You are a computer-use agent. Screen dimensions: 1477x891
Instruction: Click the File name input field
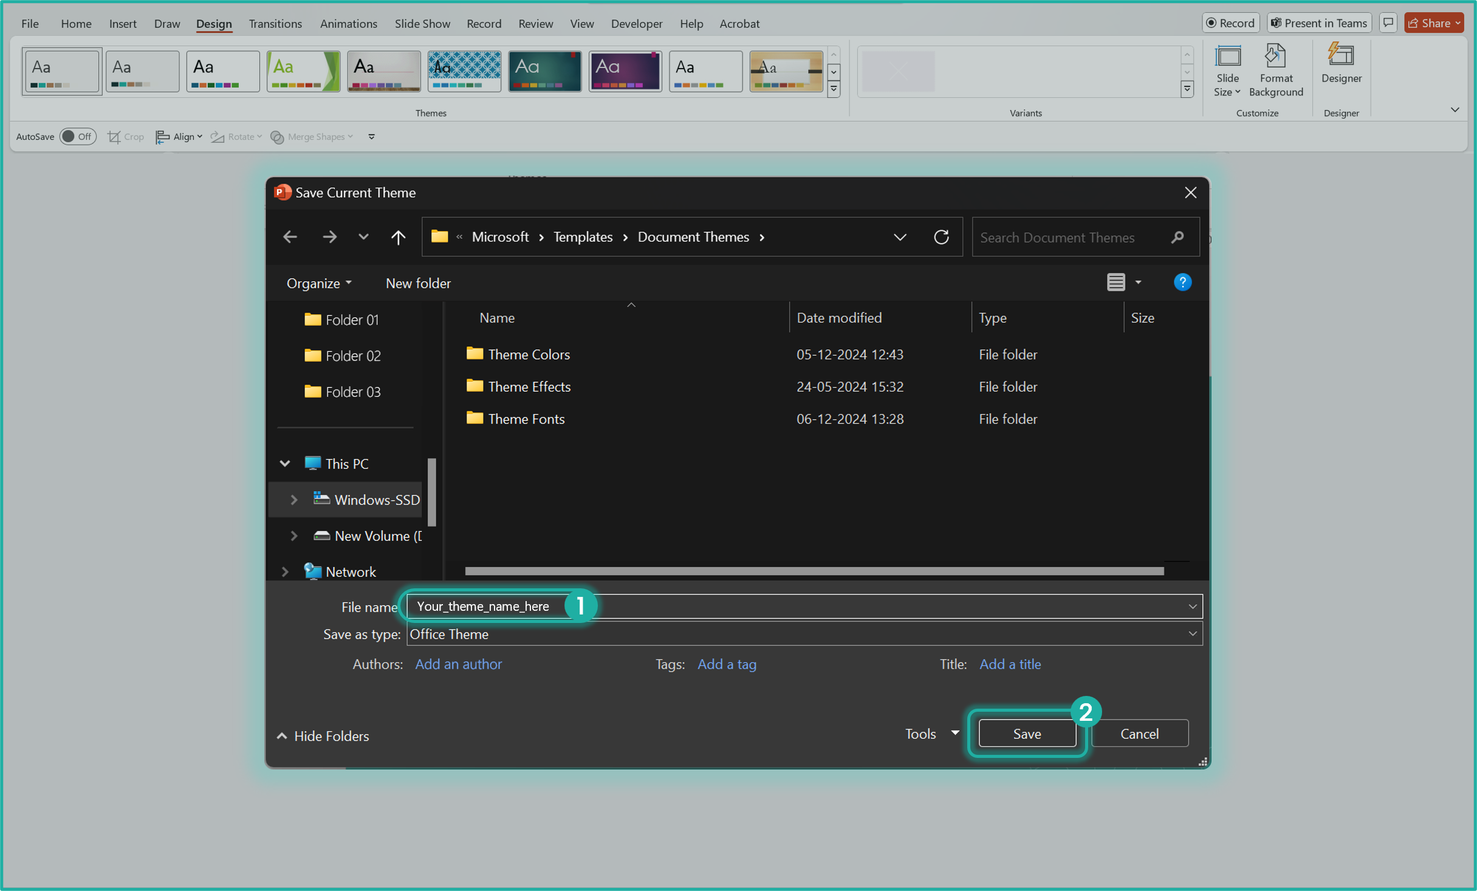coord(804,607)
